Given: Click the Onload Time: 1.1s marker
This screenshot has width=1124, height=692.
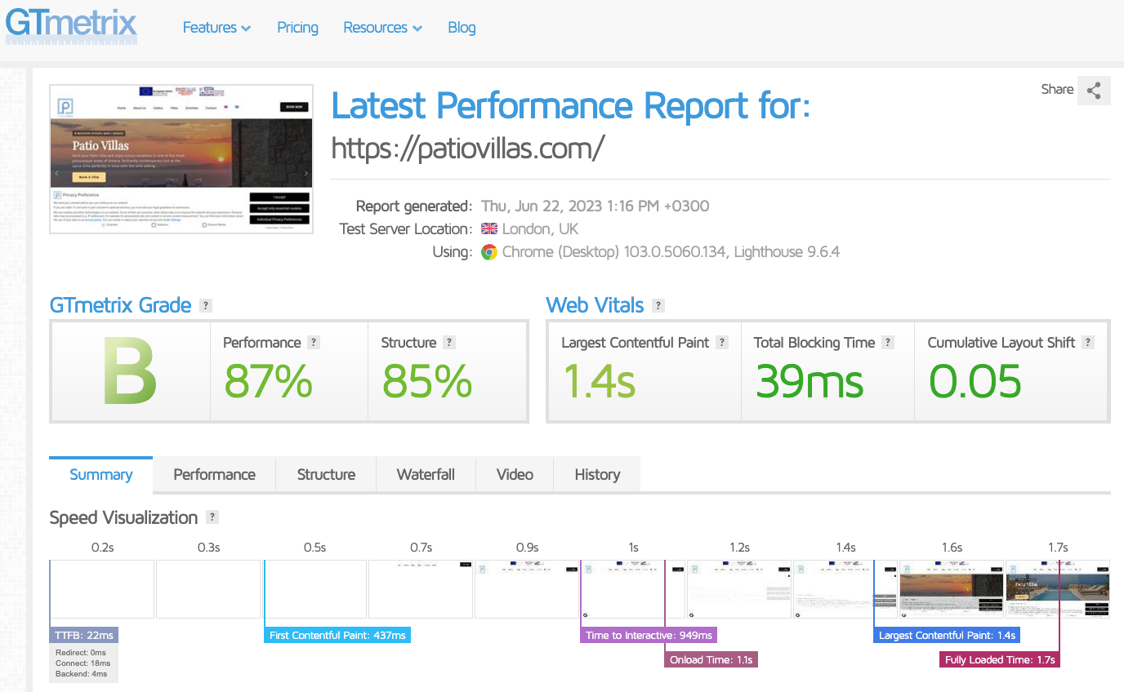Looking at the screenshot, I should [x=711, y=659].
